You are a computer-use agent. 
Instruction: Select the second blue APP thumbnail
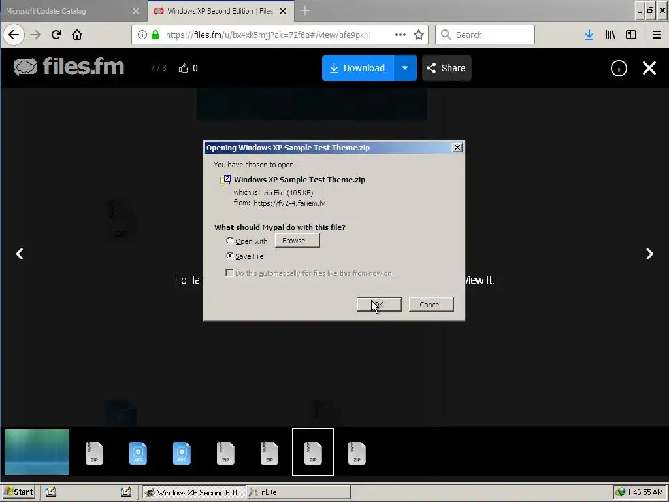[x=182, y=453]
